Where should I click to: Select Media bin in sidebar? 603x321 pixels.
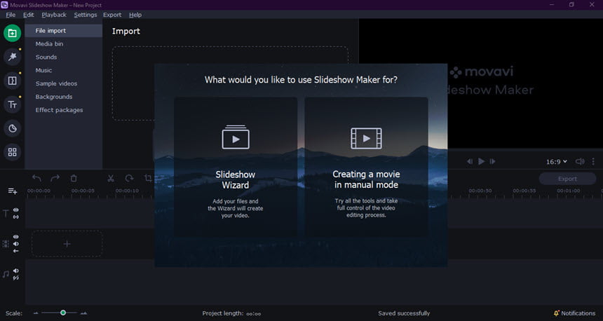[64, 44]
